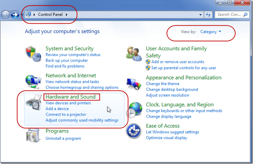Viewport: 253px width, 164px height.
Task: Open Ease of Access heading
Action: pos(163,126)
